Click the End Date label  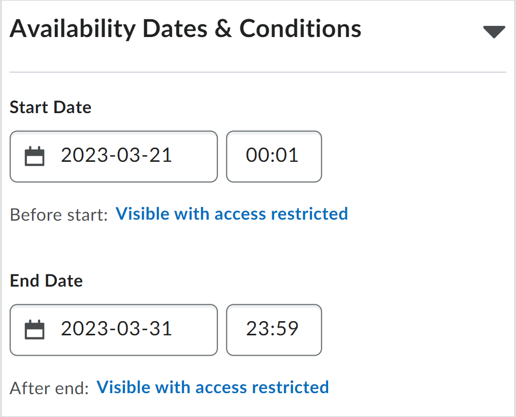pyautogui.click(x=46, y=281)
